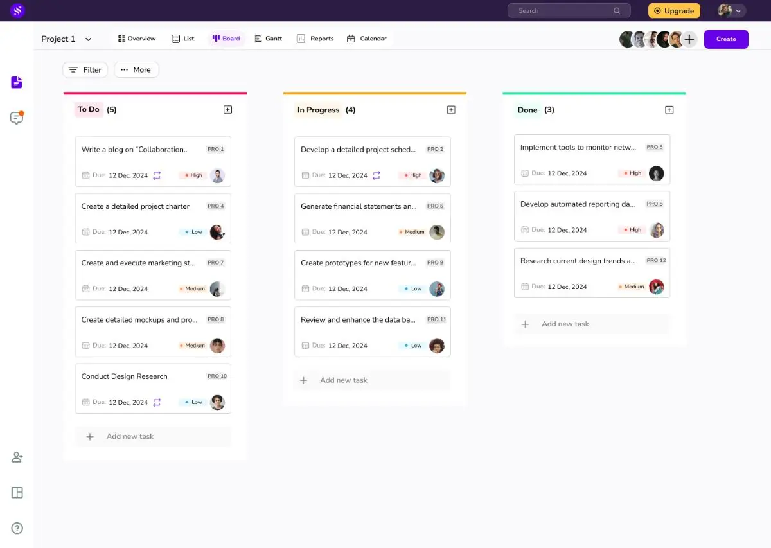This screenshot has width=771, height=548.
Task: Click the invite user sidebar icon
Action: click(x=17, y=457)
